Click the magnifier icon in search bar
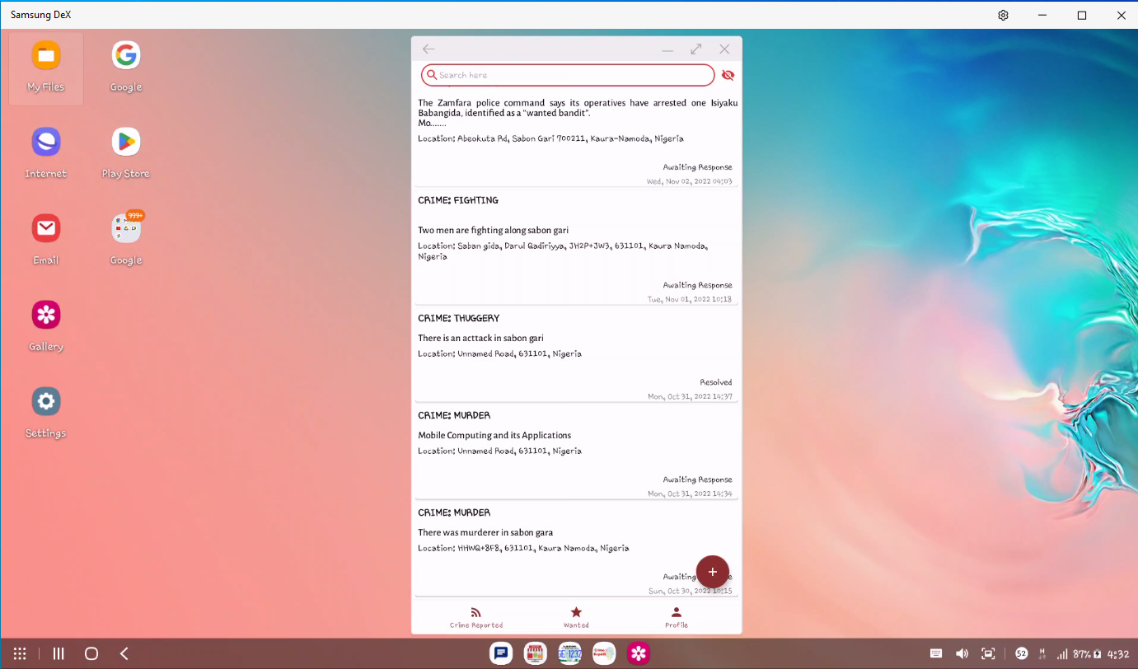This screenshot has width=1138, height=669. point(431,75)
